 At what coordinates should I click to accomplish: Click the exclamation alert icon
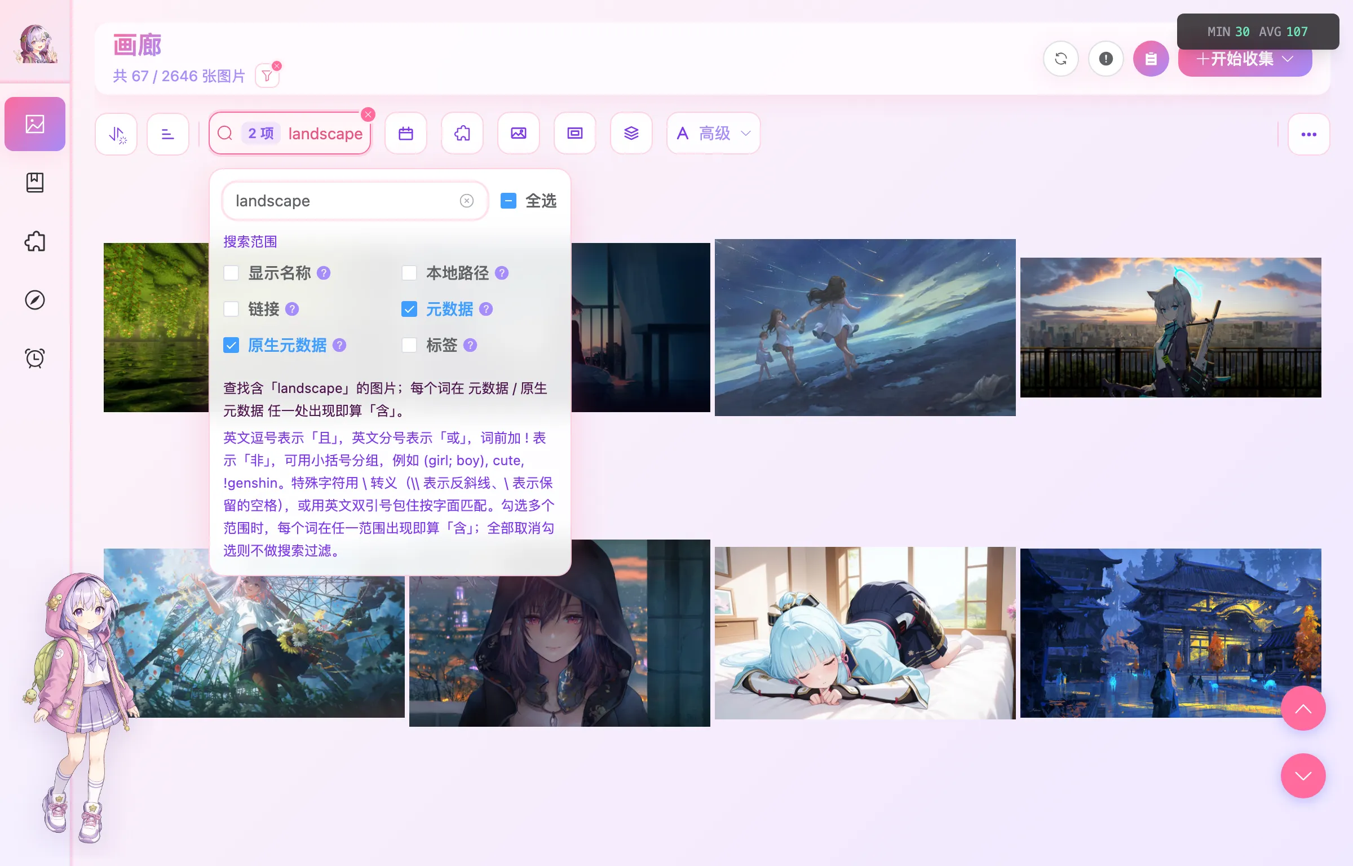coord(1106,59)
